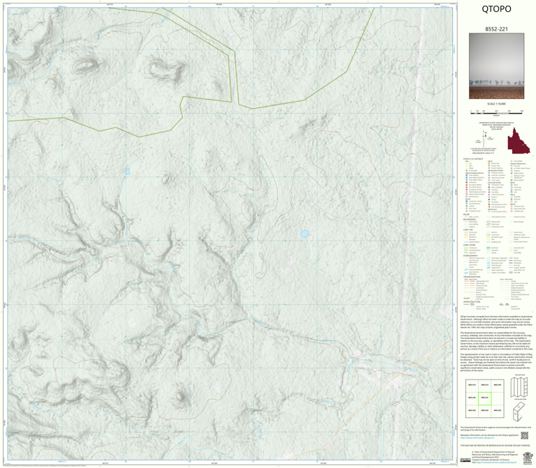Image resolution: width=536 pixels, height=468 pixels.
Task: Open the Creative Commons license link
Action: click(x=496, y=462)
